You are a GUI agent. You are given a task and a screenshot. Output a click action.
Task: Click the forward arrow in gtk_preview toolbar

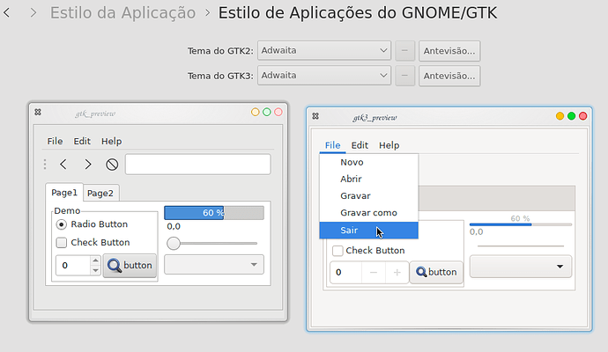[x=88, y=165]
